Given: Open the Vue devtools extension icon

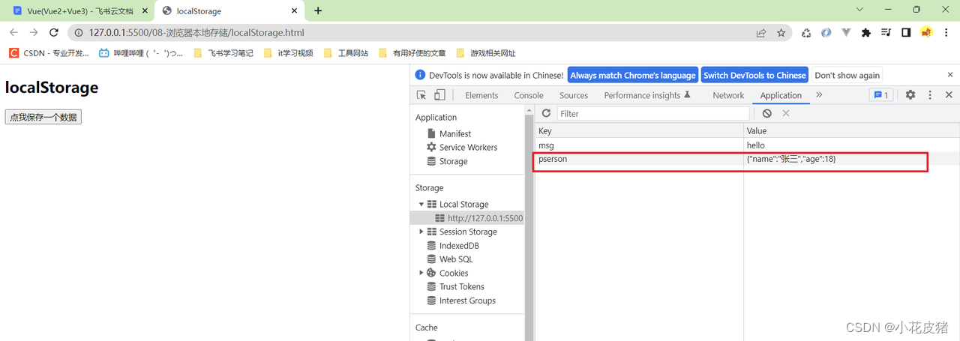Looking at the screenshot, I should pyautogui.click(x=847, y=33).
